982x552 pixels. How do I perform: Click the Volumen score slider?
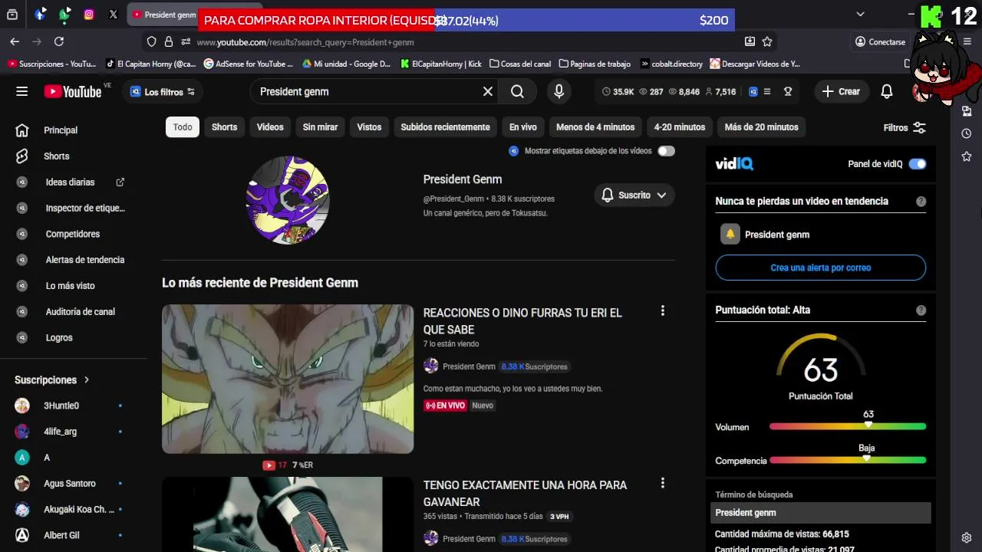[x=848, y=426]
